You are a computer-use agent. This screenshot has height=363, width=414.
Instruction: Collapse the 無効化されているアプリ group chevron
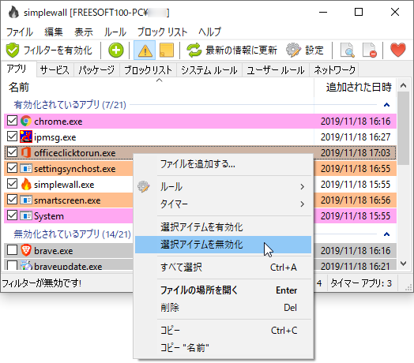(386, 234)
